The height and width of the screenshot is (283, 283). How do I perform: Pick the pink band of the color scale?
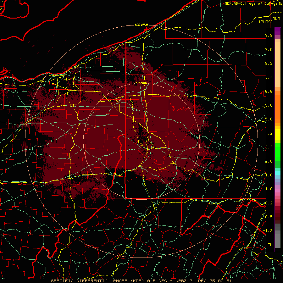278,191
